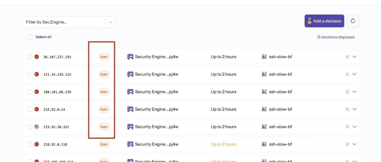Check the box for 36.107.227.193
381x162 pixels.
pyautogui.click(x=30, y=57)
